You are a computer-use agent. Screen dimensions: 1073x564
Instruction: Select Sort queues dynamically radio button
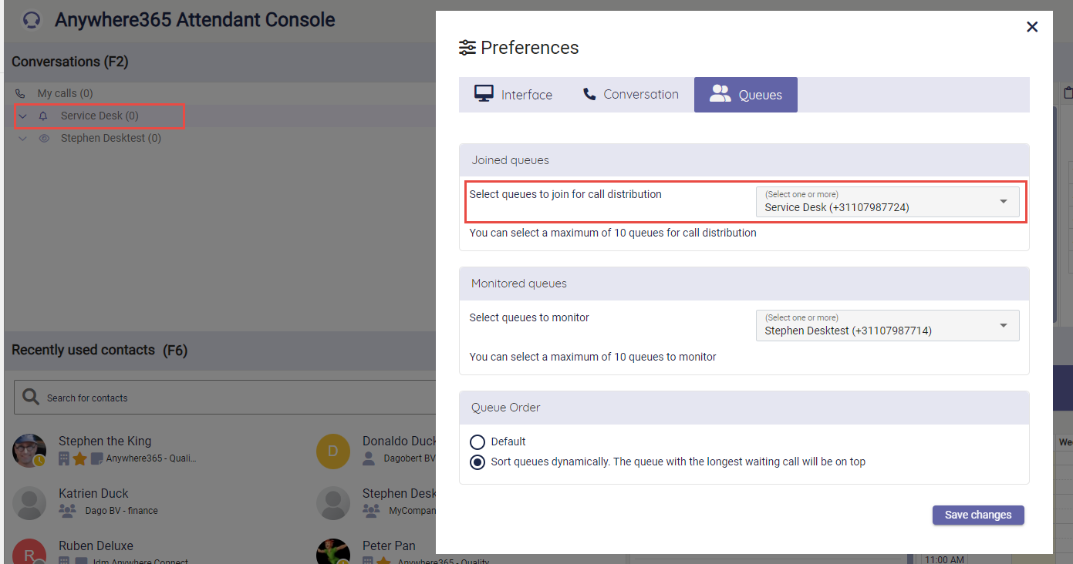[x=477, y=462]
